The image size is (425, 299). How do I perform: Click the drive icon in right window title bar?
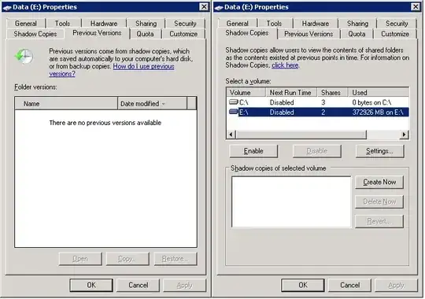point(219,7)
